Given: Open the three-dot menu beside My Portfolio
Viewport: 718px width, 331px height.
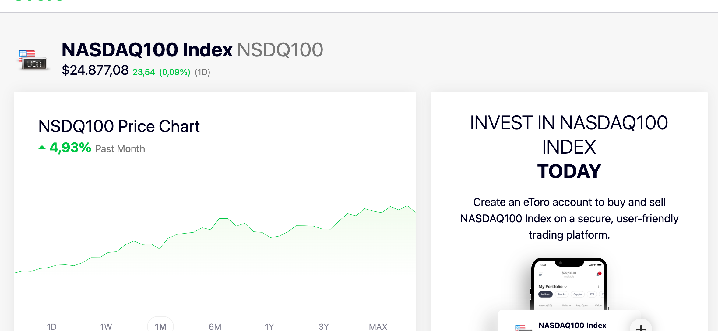Looking at the screenshot, I should [598, 286].
